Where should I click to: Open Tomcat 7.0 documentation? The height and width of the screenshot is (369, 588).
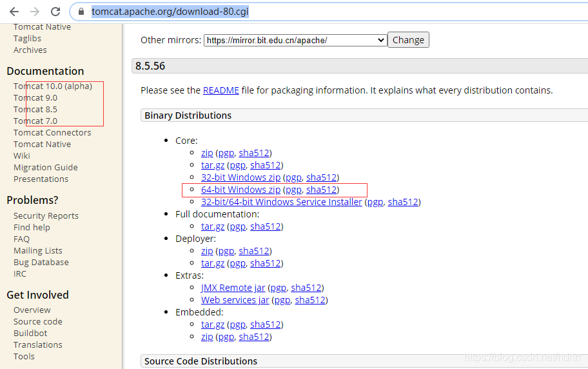click(x=35, y=121)
